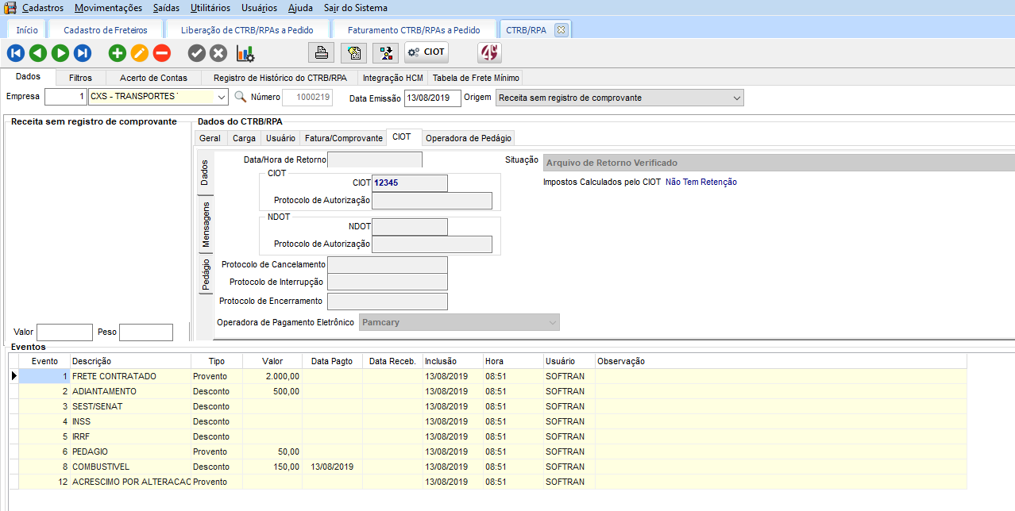Select the FRETE CONTRATADO event row
The image size is (1015, 511).
tap(114, 376)
